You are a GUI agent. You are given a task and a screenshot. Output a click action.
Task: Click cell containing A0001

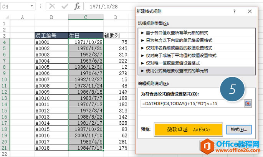pos(51,42)
